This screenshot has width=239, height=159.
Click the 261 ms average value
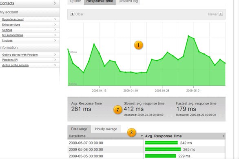(81, 109)
